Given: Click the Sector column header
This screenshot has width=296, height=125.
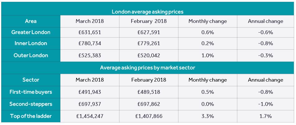Looking at the screenshot, I should (31, 80).
